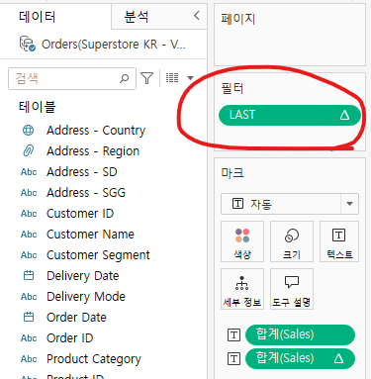Select the Customer Segment field
This screenshot has width=371, height=379.
click(98, 255)
